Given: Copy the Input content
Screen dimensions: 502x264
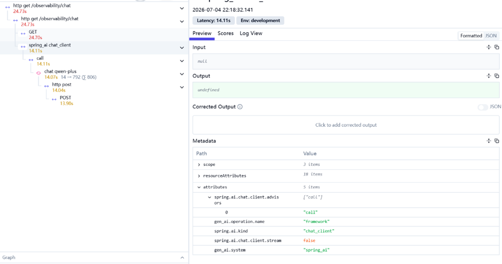Looking at the screenshot, I should pyautogui.click(x=496, y=47).
